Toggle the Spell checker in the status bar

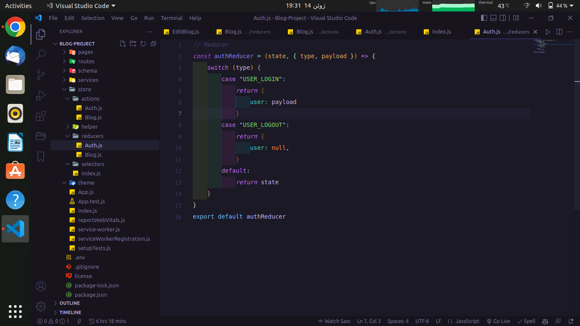tap(526, 321)
